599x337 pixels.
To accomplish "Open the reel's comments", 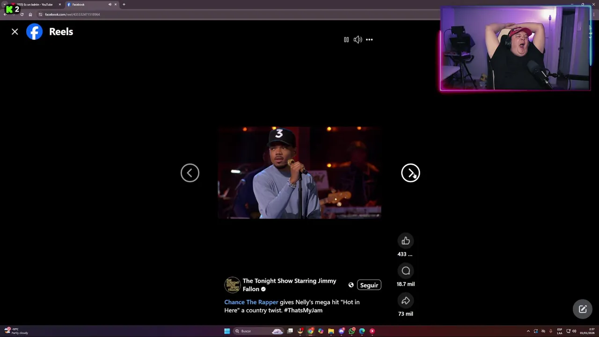I will (406, 271).
